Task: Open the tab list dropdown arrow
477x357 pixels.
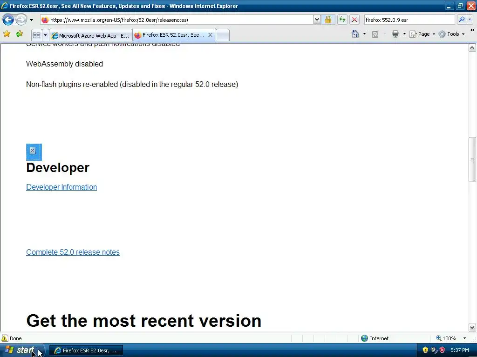Action: coord(45,35)
